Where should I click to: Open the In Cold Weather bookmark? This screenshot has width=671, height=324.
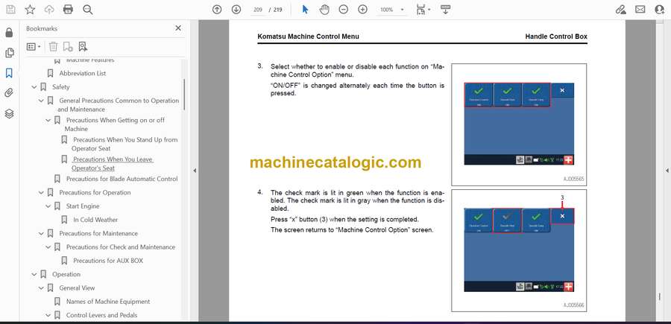pos(95,220)
